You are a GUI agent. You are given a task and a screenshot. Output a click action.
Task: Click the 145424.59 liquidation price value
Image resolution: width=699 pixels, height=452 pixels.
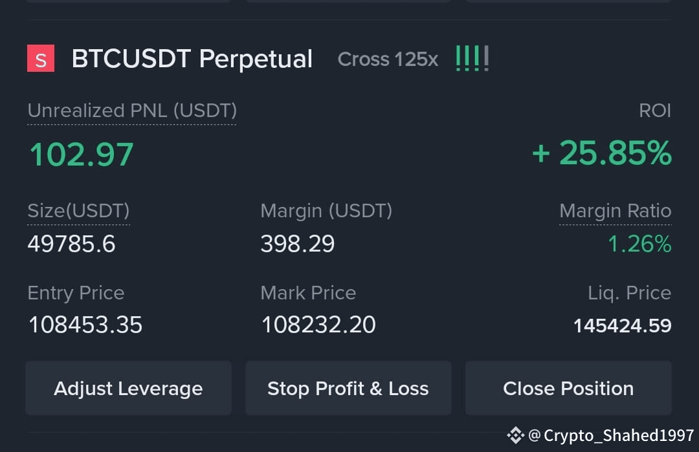click(x=623, y=326)
